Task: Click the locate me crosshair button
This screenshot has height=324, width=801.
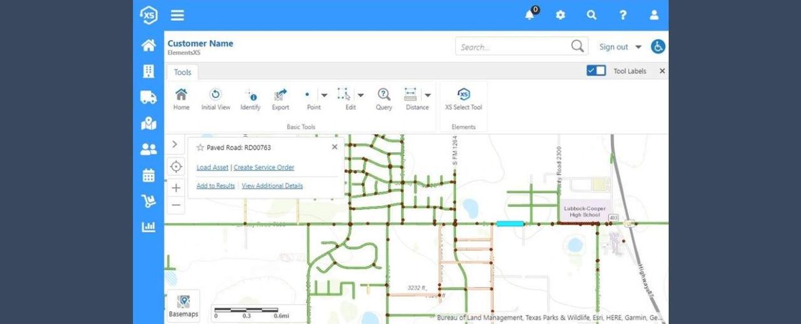Action: (x=176, y=167)
